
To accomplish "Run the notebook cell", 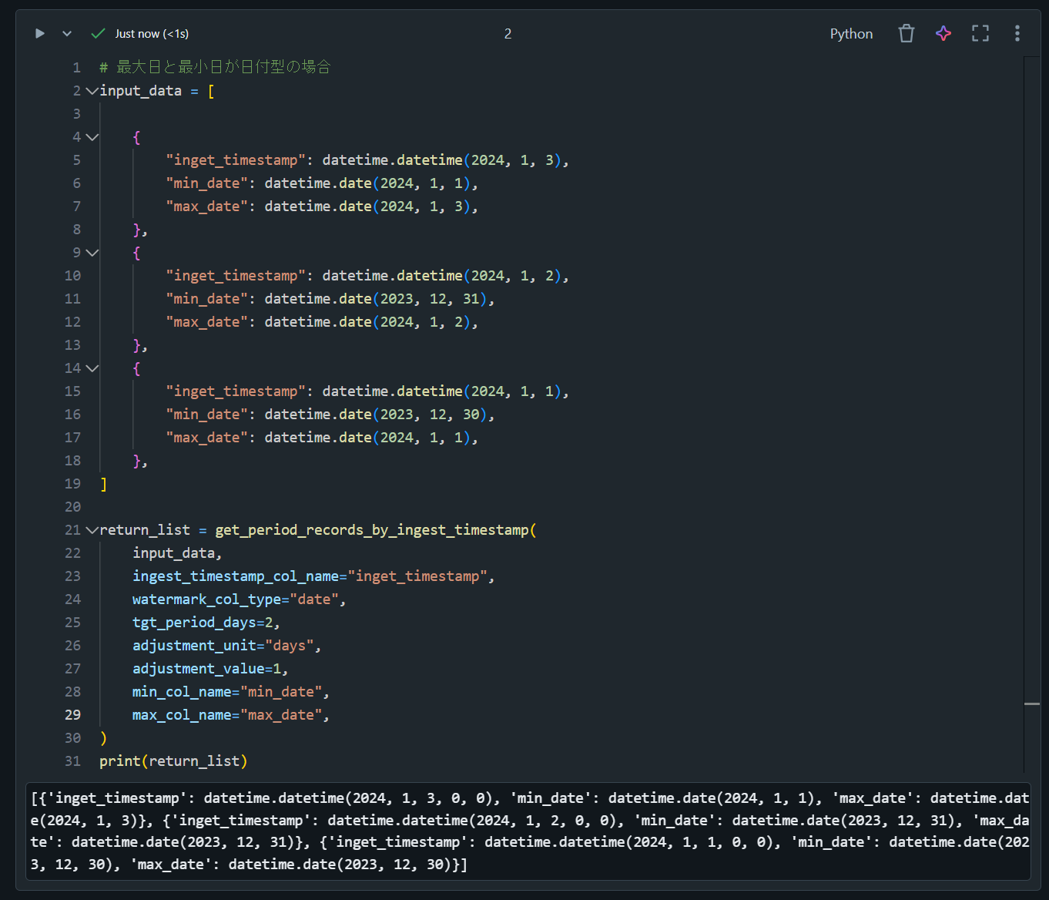I will pos(40,34).
